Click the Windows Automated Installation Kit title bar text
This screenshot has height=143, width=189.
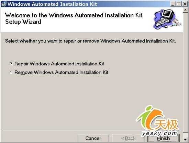tap(52, 4)
